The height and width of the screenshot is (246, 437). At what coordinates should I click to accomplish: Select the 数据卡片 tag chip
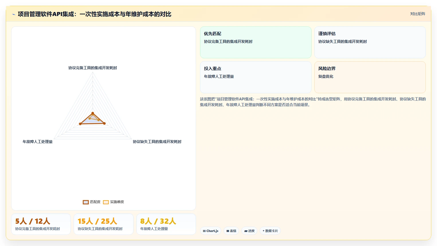point(270,231)
